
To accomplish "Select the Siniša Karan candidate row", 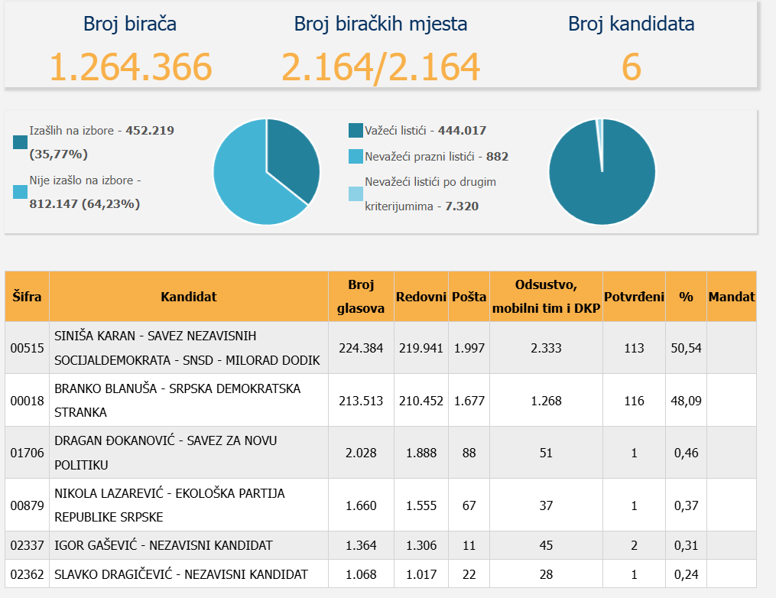I will [188, 348].
